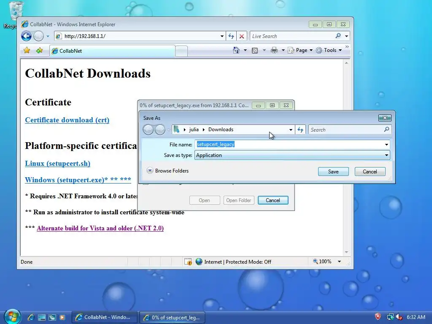Open Favorites Center star icon
Image resolution: width=432 pixels, height=324 pixels.
pyautogui.click(x=27, y=51)
